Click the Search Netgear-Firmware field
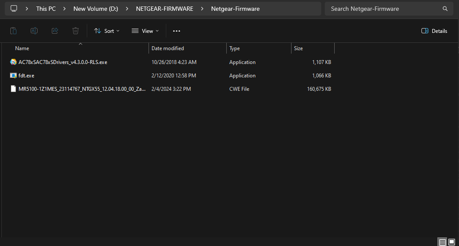Viewport: 459px width, 246px height. click(x=389, y=9)
